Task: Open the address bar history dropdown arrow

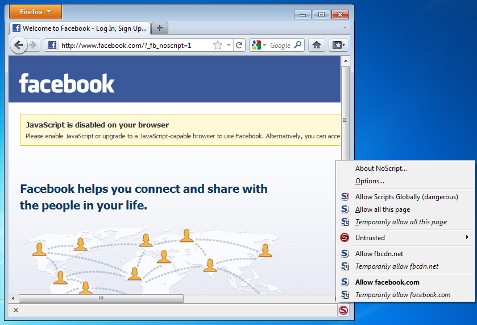Action: (229, 46)
